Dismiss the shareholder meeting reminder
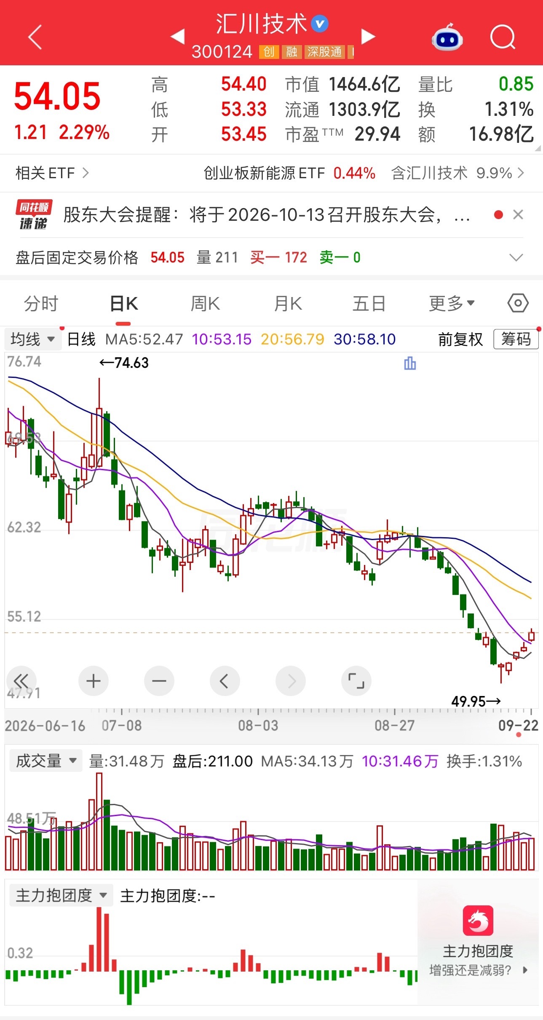This screenshot has height=1020, width=543. click(x=518, y=215)
